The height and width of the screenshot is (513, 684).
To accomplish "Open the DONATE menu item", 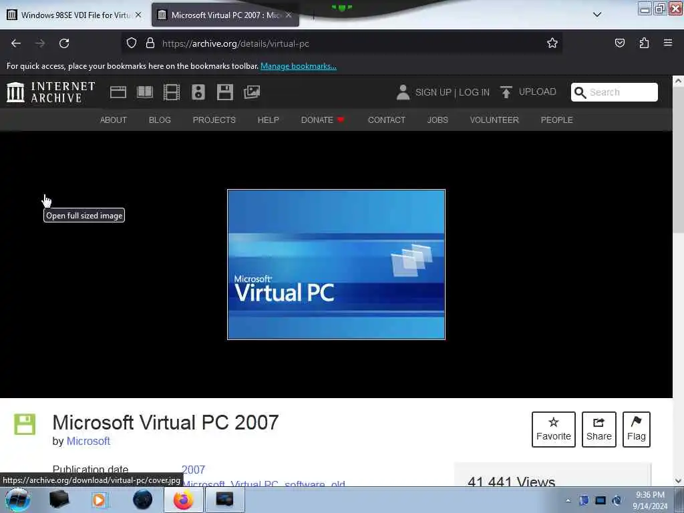I will pyautogui.click(x=323, y=120).
